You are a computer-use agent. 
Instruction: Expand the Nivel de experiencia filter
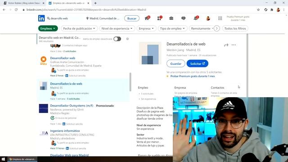(117, 28)
